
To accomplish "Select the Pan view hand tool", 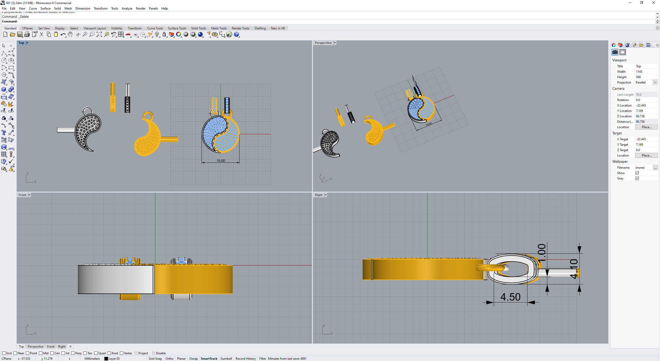I will tap(70, 35).
